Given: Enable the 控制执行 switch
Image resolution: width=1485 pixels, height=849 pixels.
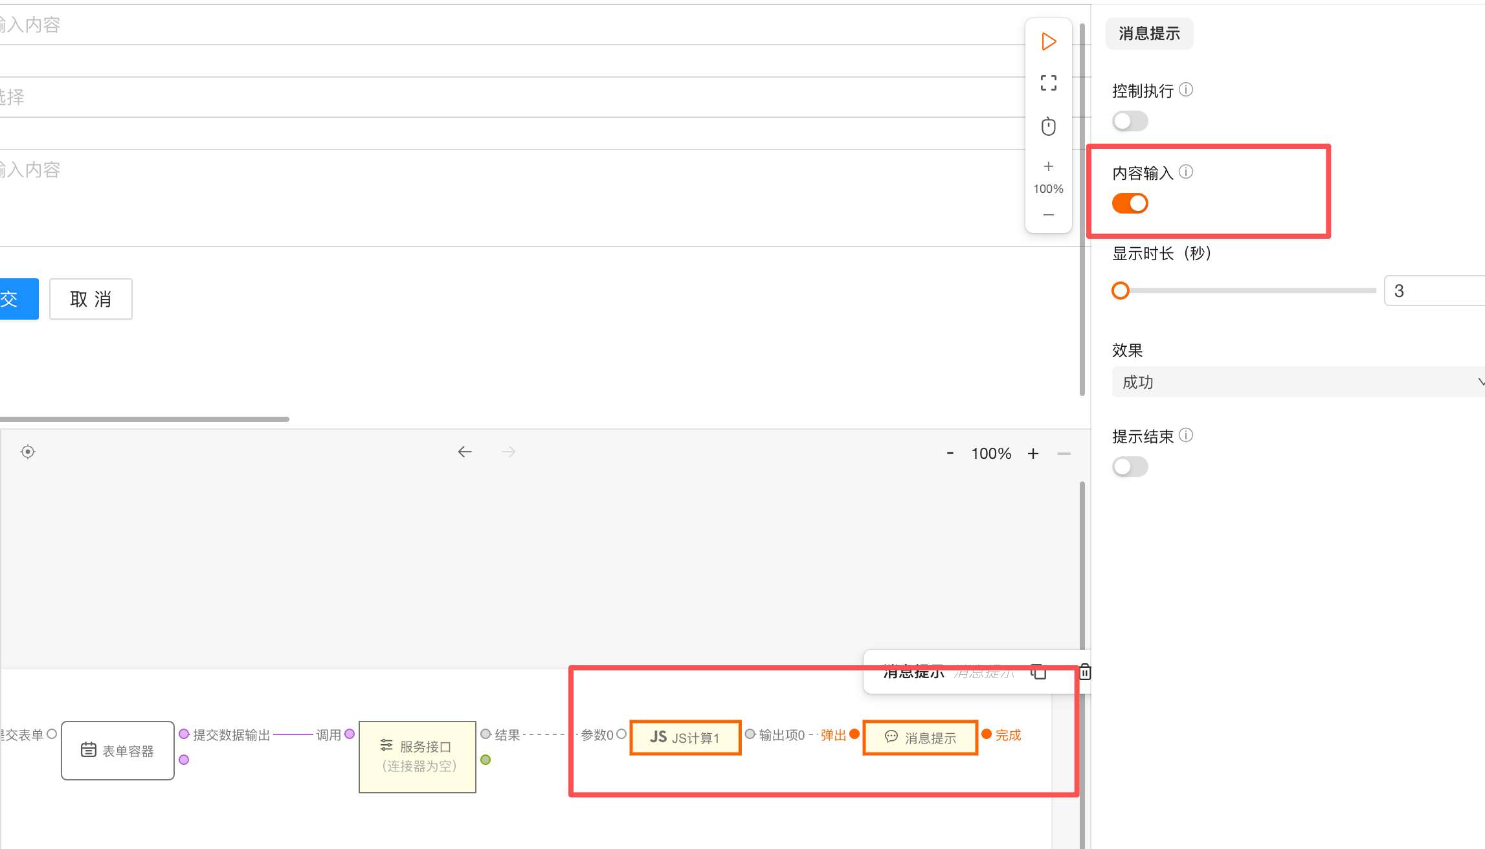Looking at the screenshot, I should 1130,121.
